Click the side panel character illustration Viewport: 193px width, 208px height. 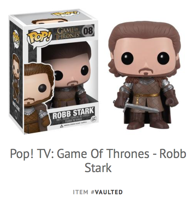[x=16, y=78]
